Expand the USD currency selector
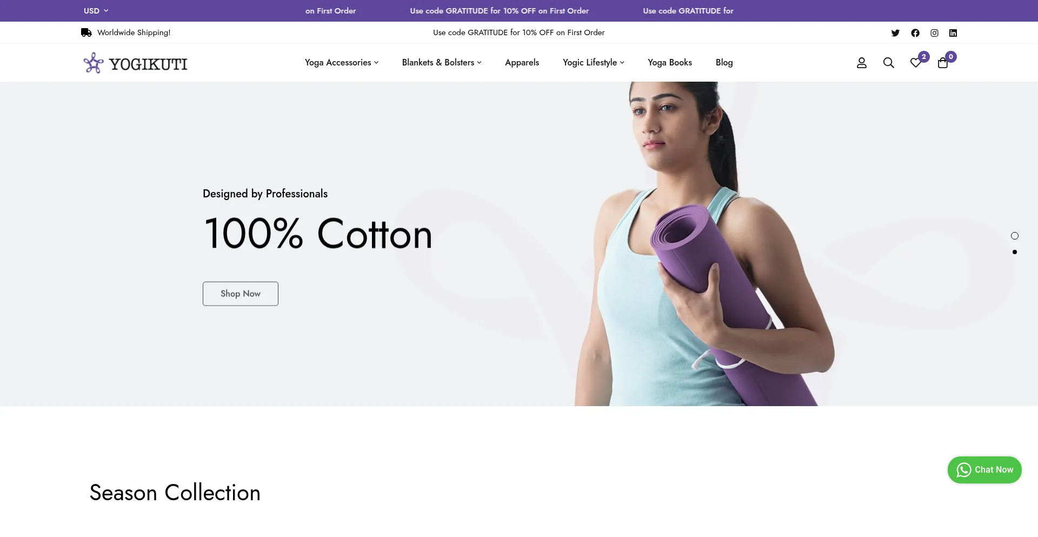This screenshot has width=1038, height=537. click(x=96, y=11)
